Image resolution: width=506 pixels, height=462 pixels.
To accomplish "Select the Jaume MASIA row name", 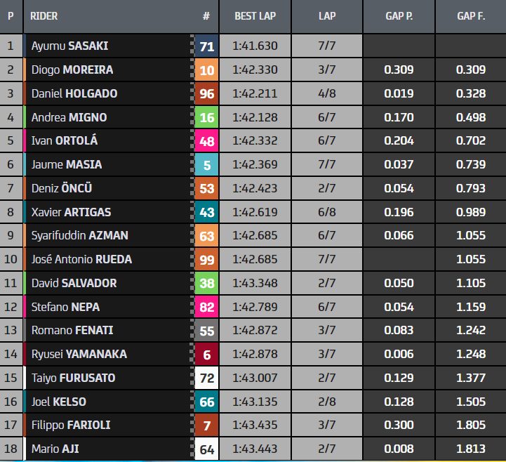I will 67,164.
